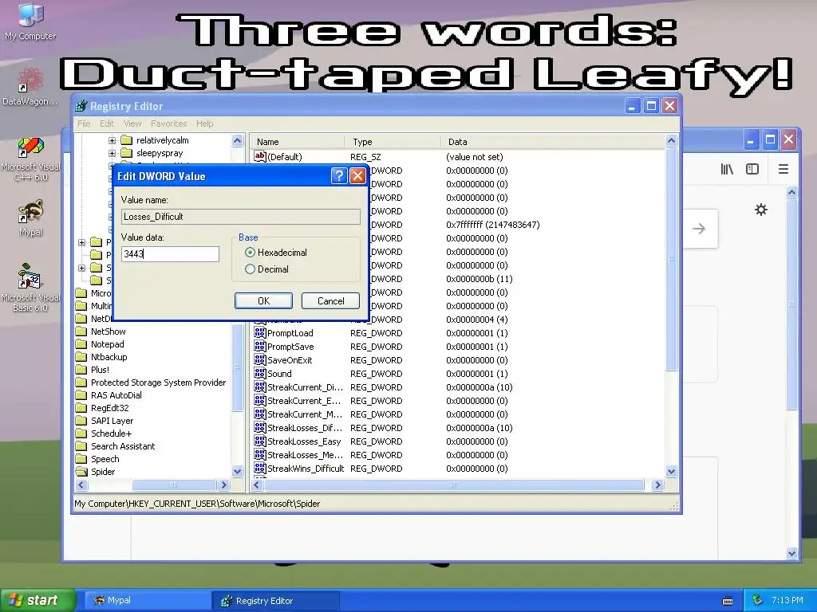
Task: Select the RegEdt32 tree key
Action: pyautogui.click(x=109, y=408)
